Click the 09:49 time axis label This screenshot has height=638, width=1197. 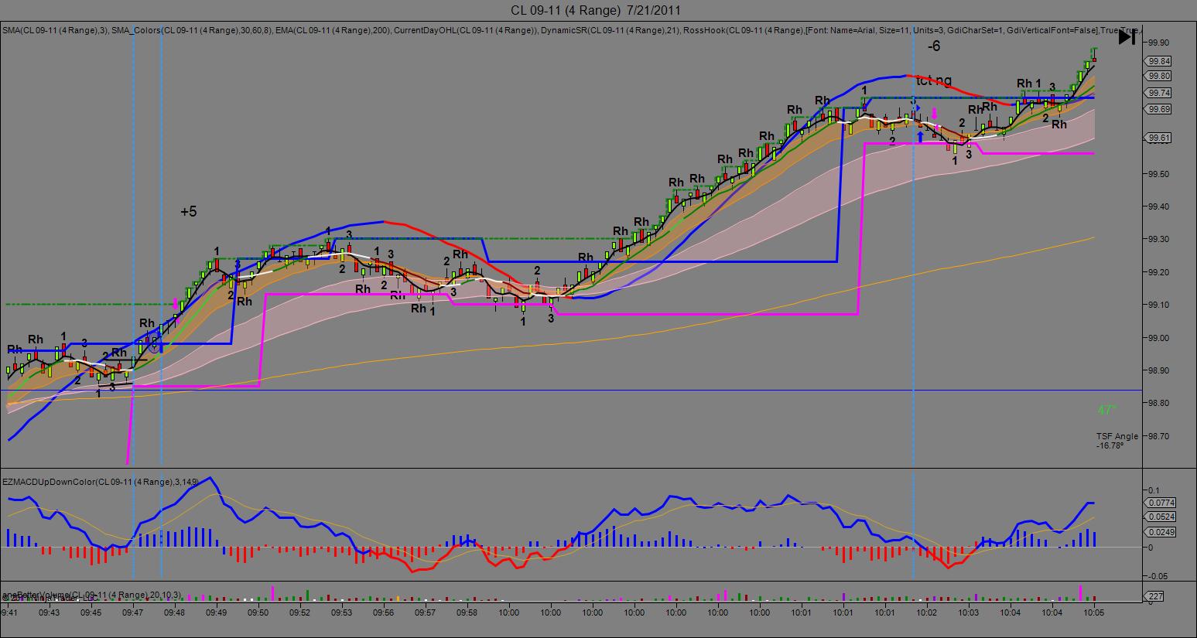click(x=216, y=612)
